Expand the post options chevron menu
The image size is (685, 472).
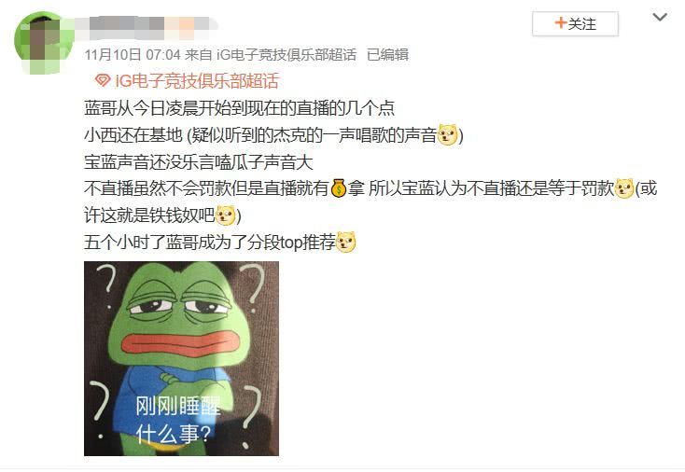point(660,17)
